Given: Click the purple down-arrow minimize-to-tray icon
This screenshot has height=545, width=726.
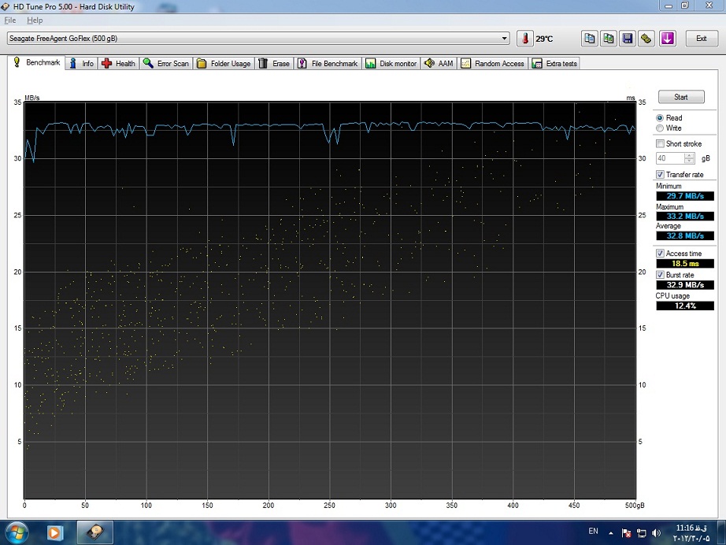Looking at the screenshot, I should (x=668, y=39).
